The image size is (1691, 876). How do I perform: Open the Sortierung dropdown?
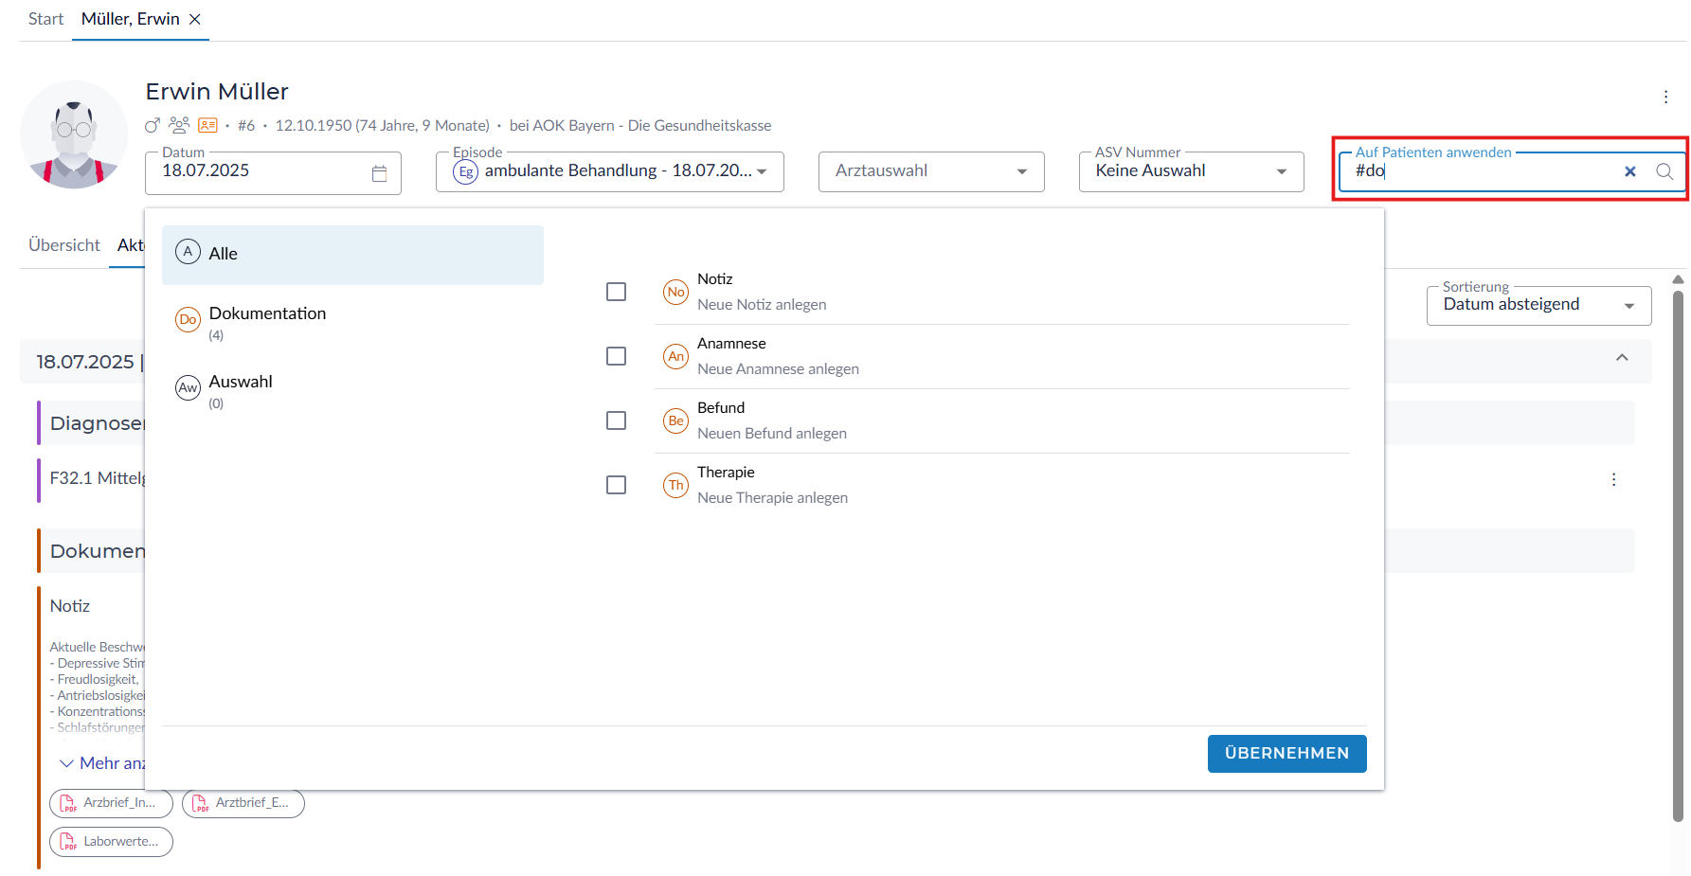tap(1538, 305)
